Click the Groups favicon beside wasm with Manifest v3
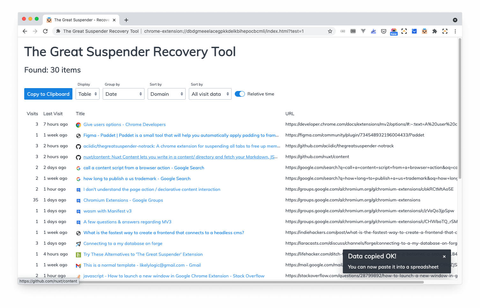 pos(78,212)
